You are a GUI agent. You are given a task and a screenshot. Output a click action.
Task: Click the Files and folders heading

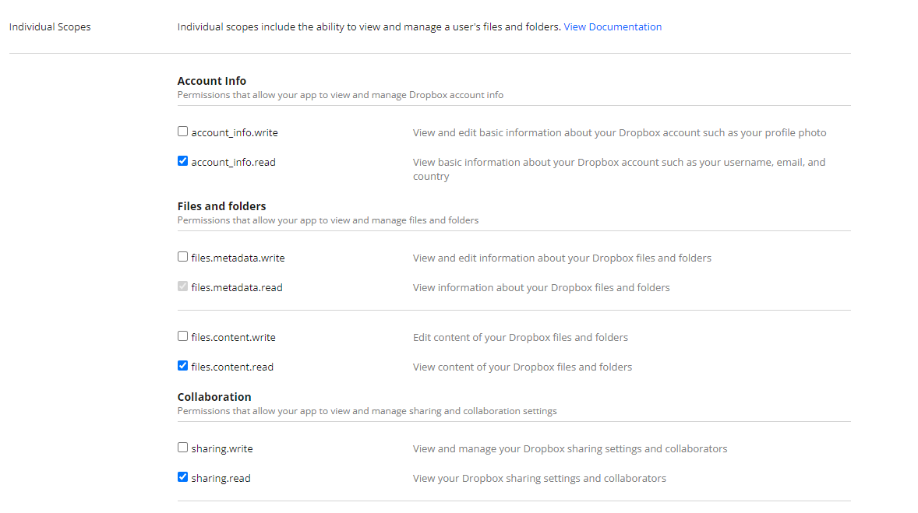(x=222, y=206)
